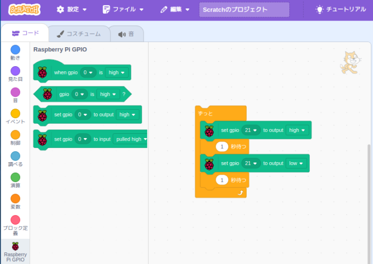Click raspberry icon on set input block
This screenshot has height=264, width=373.
point(42,140)
